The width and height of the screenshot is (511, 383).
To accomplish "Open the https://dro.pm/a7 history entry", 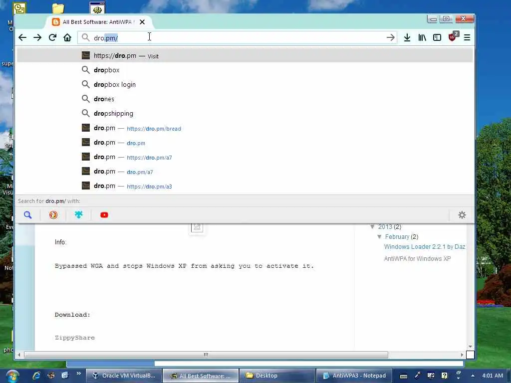I will pos(245,157).
